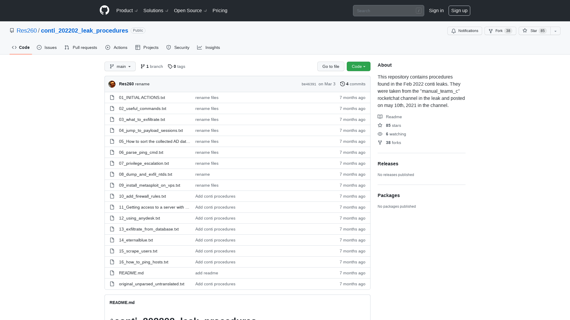Open the main branch dropdown
The height and width of the screenshot is (320, 570).
[120, 66]
